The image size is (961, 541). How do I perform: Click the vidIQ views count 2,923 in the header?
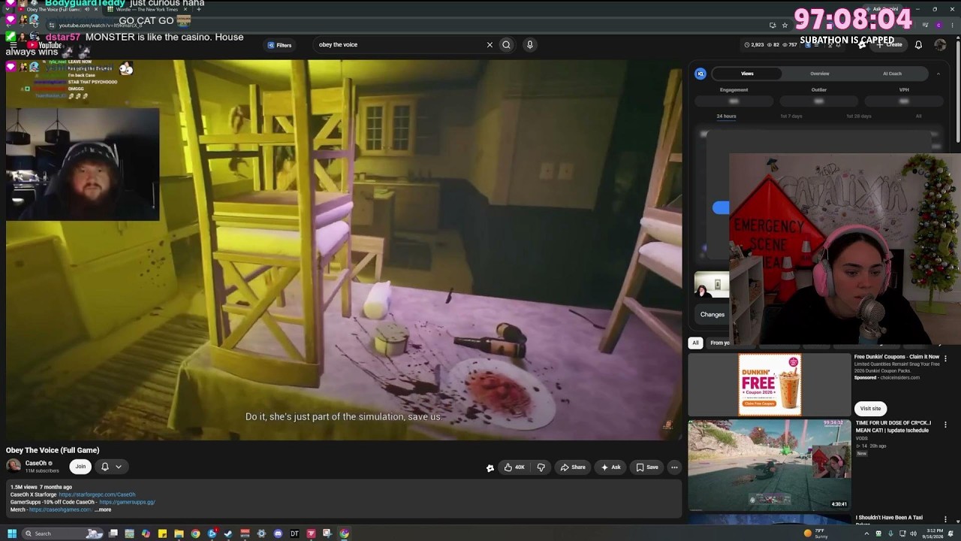[x=754, y=45]
